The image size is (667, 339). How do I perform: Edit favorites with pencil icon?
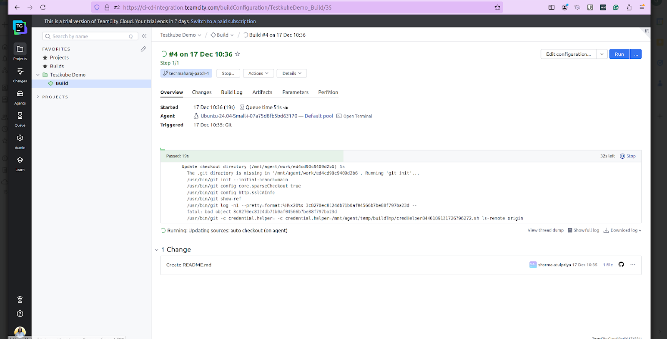point(143,49)
